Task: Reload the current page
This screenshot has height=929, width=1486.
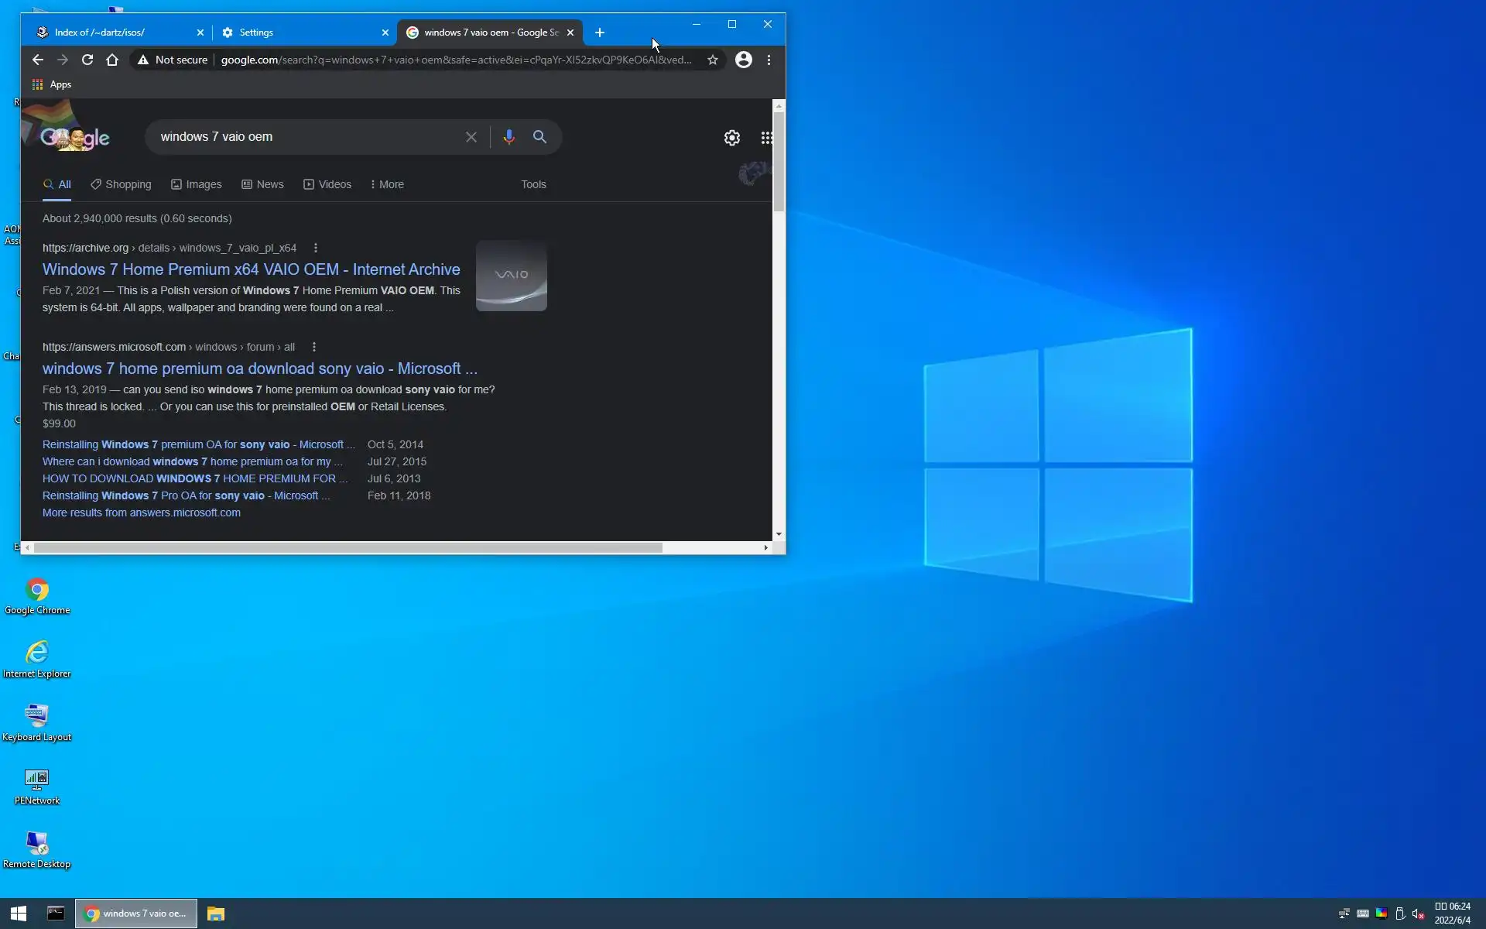Action: pyautogui.click(x=87, y=60)
